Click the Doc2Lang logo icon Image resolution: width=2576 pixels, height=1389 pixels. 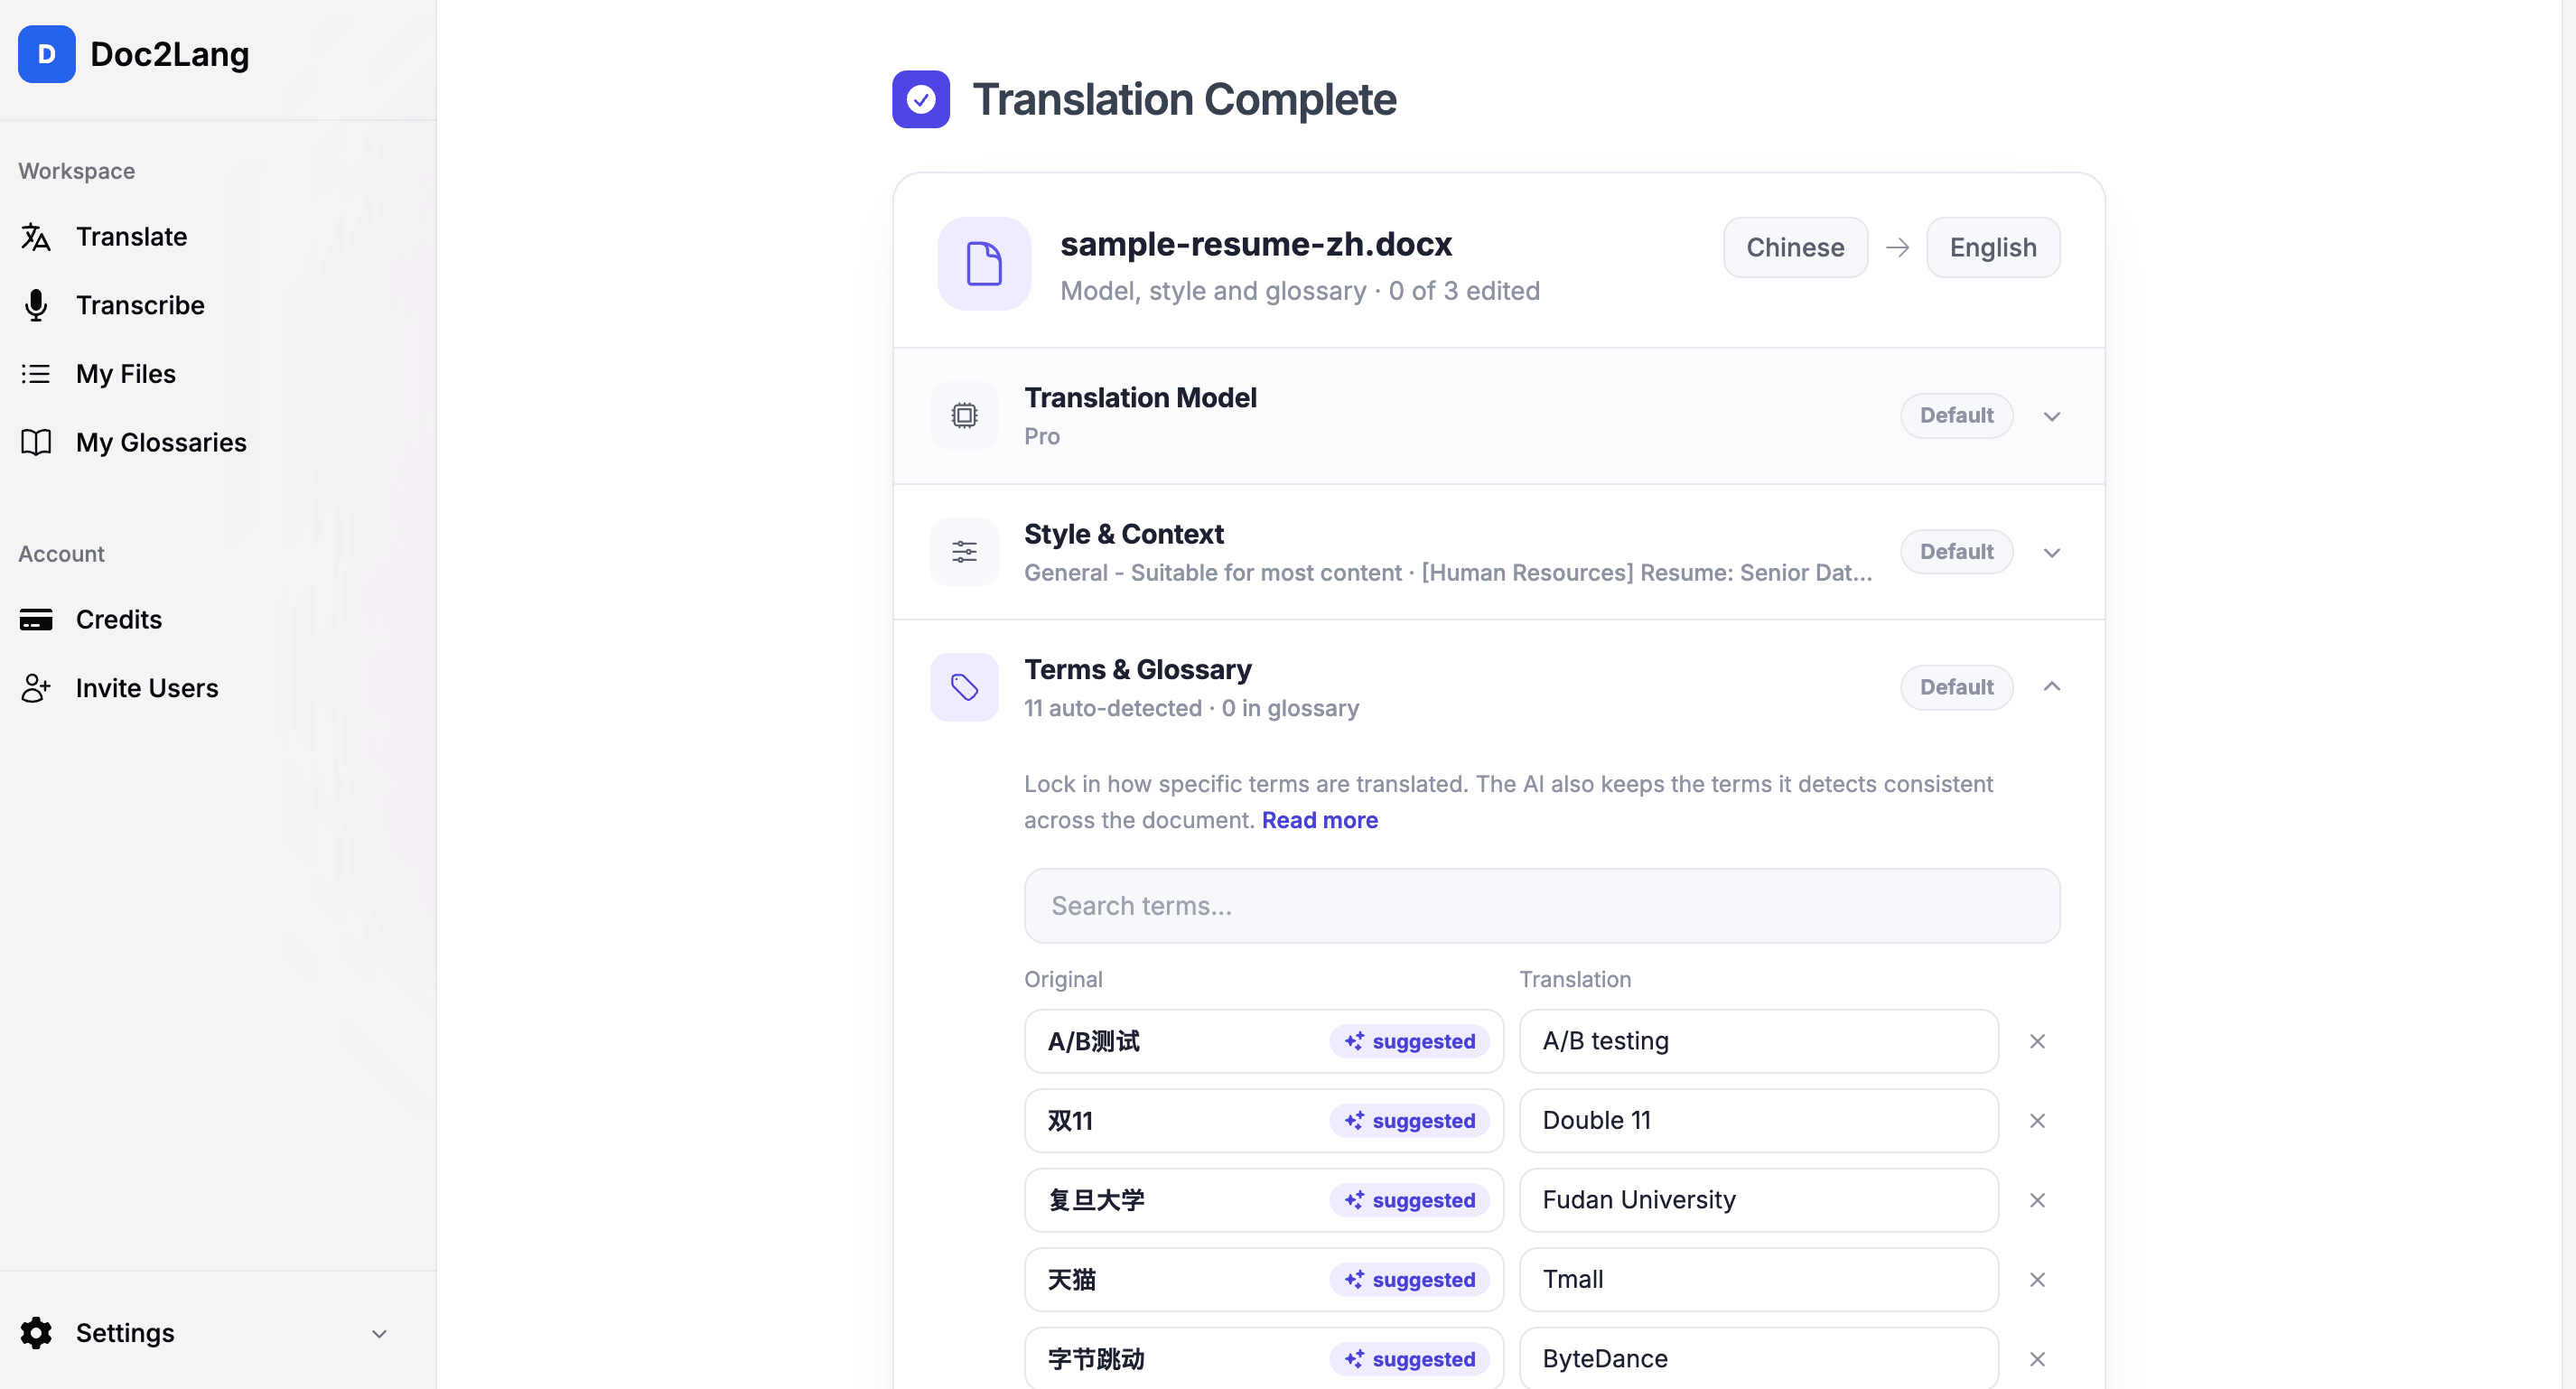coord(46,54)
